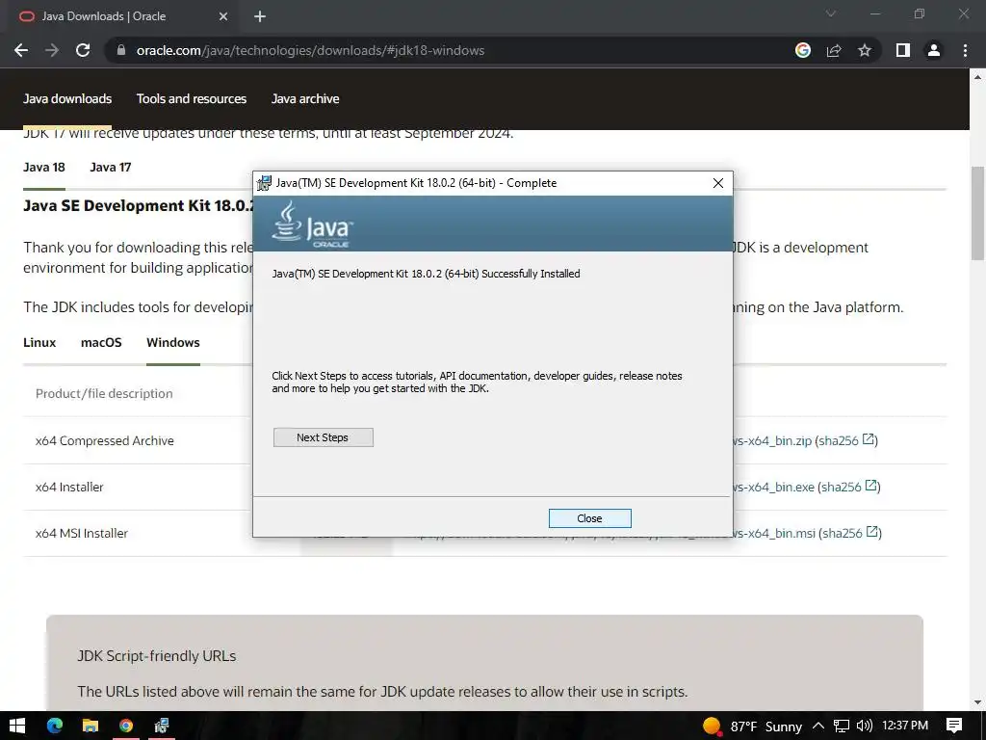Open Chrome three-dot menu
Screen dimensions: 986x740
(x=965, y=50)
